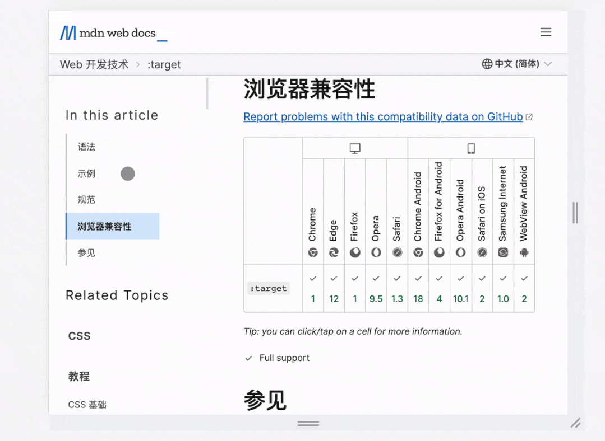This screenshot has width=605, height=441.
Task: Click the :target cell in the table
Action: (x=268, y=288)
